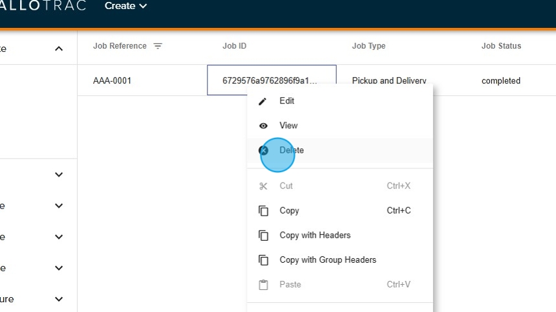Click the circled X icon beside Delete
The width and height of the screenshot is (556, 312).
click(264, 150)
